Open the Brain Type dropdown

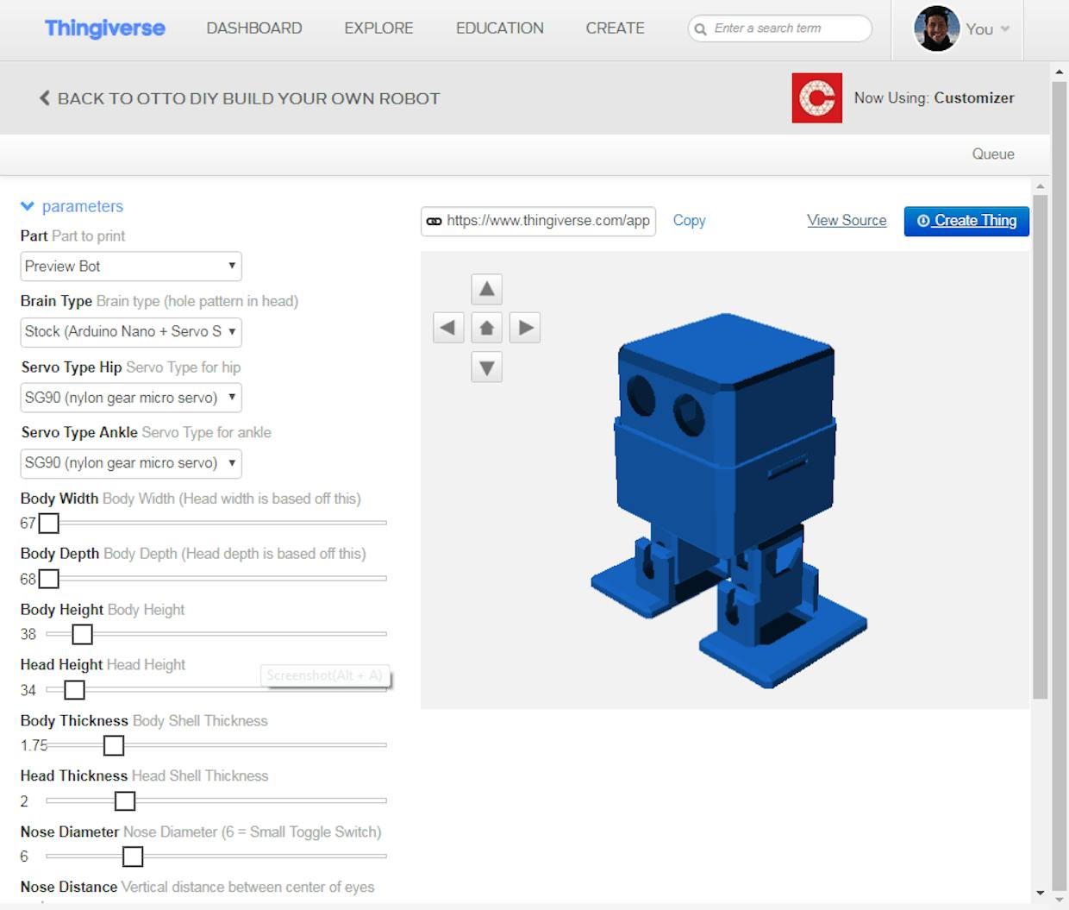pyautogui.click(x=131, y=332)
